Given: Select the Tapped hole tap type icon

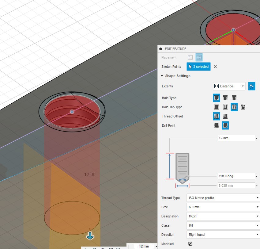Looking at the screenshot, I should (234, 107).
